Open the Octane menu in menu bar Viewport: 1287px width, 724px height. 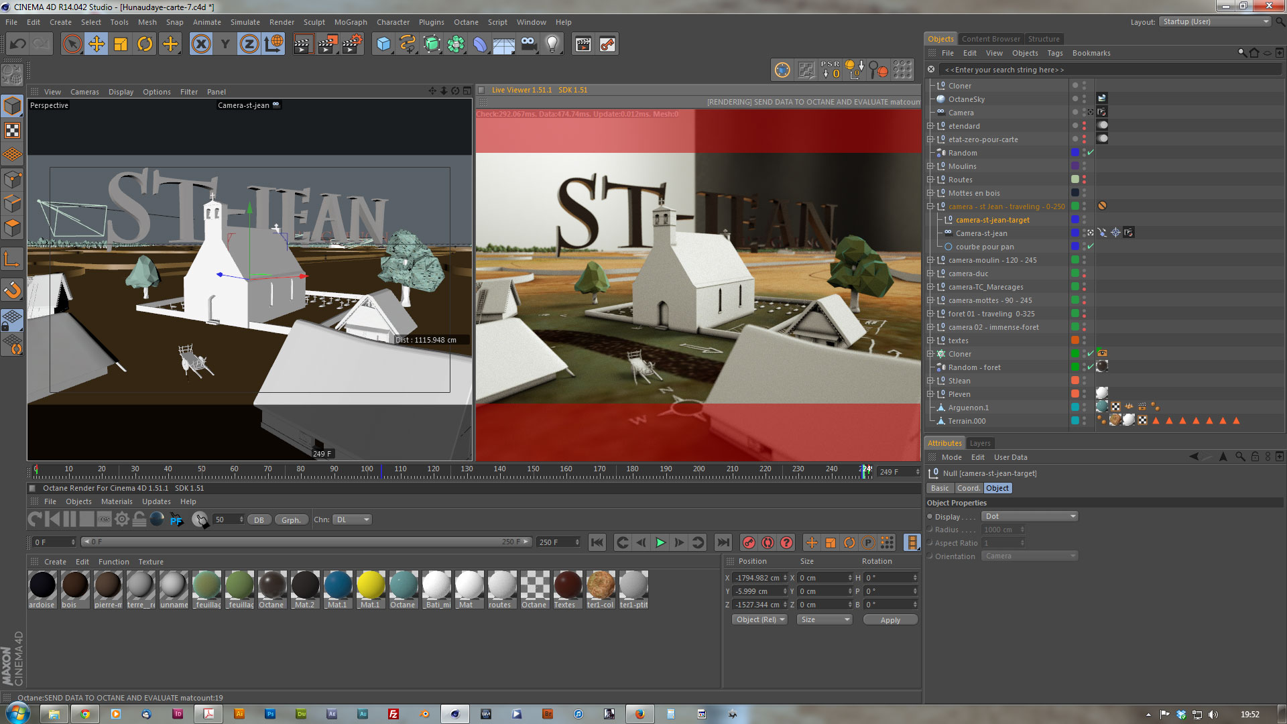click(466, 22)
